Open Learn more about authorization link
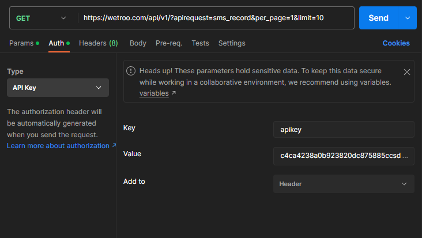 [61, 146]
